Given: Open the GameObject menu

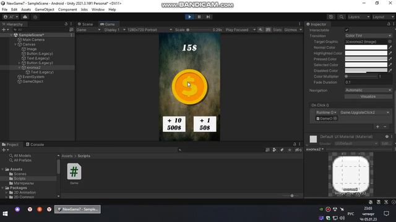Looking at the screenshot, I should click(45, 10).
